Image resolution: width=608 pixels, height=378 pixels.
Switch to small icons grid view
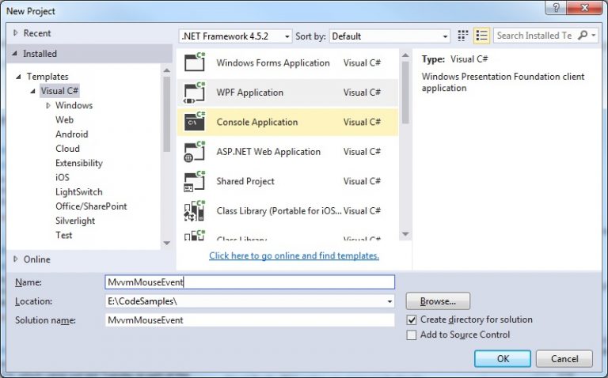(462, 36)
